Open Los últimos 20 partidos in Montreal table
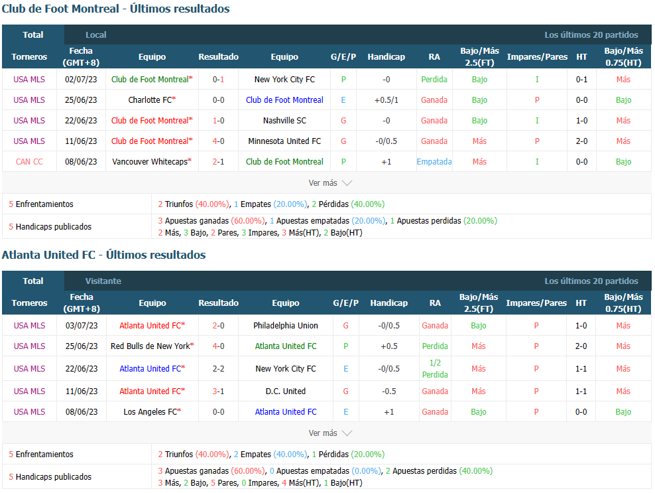 tap(591, 35)
